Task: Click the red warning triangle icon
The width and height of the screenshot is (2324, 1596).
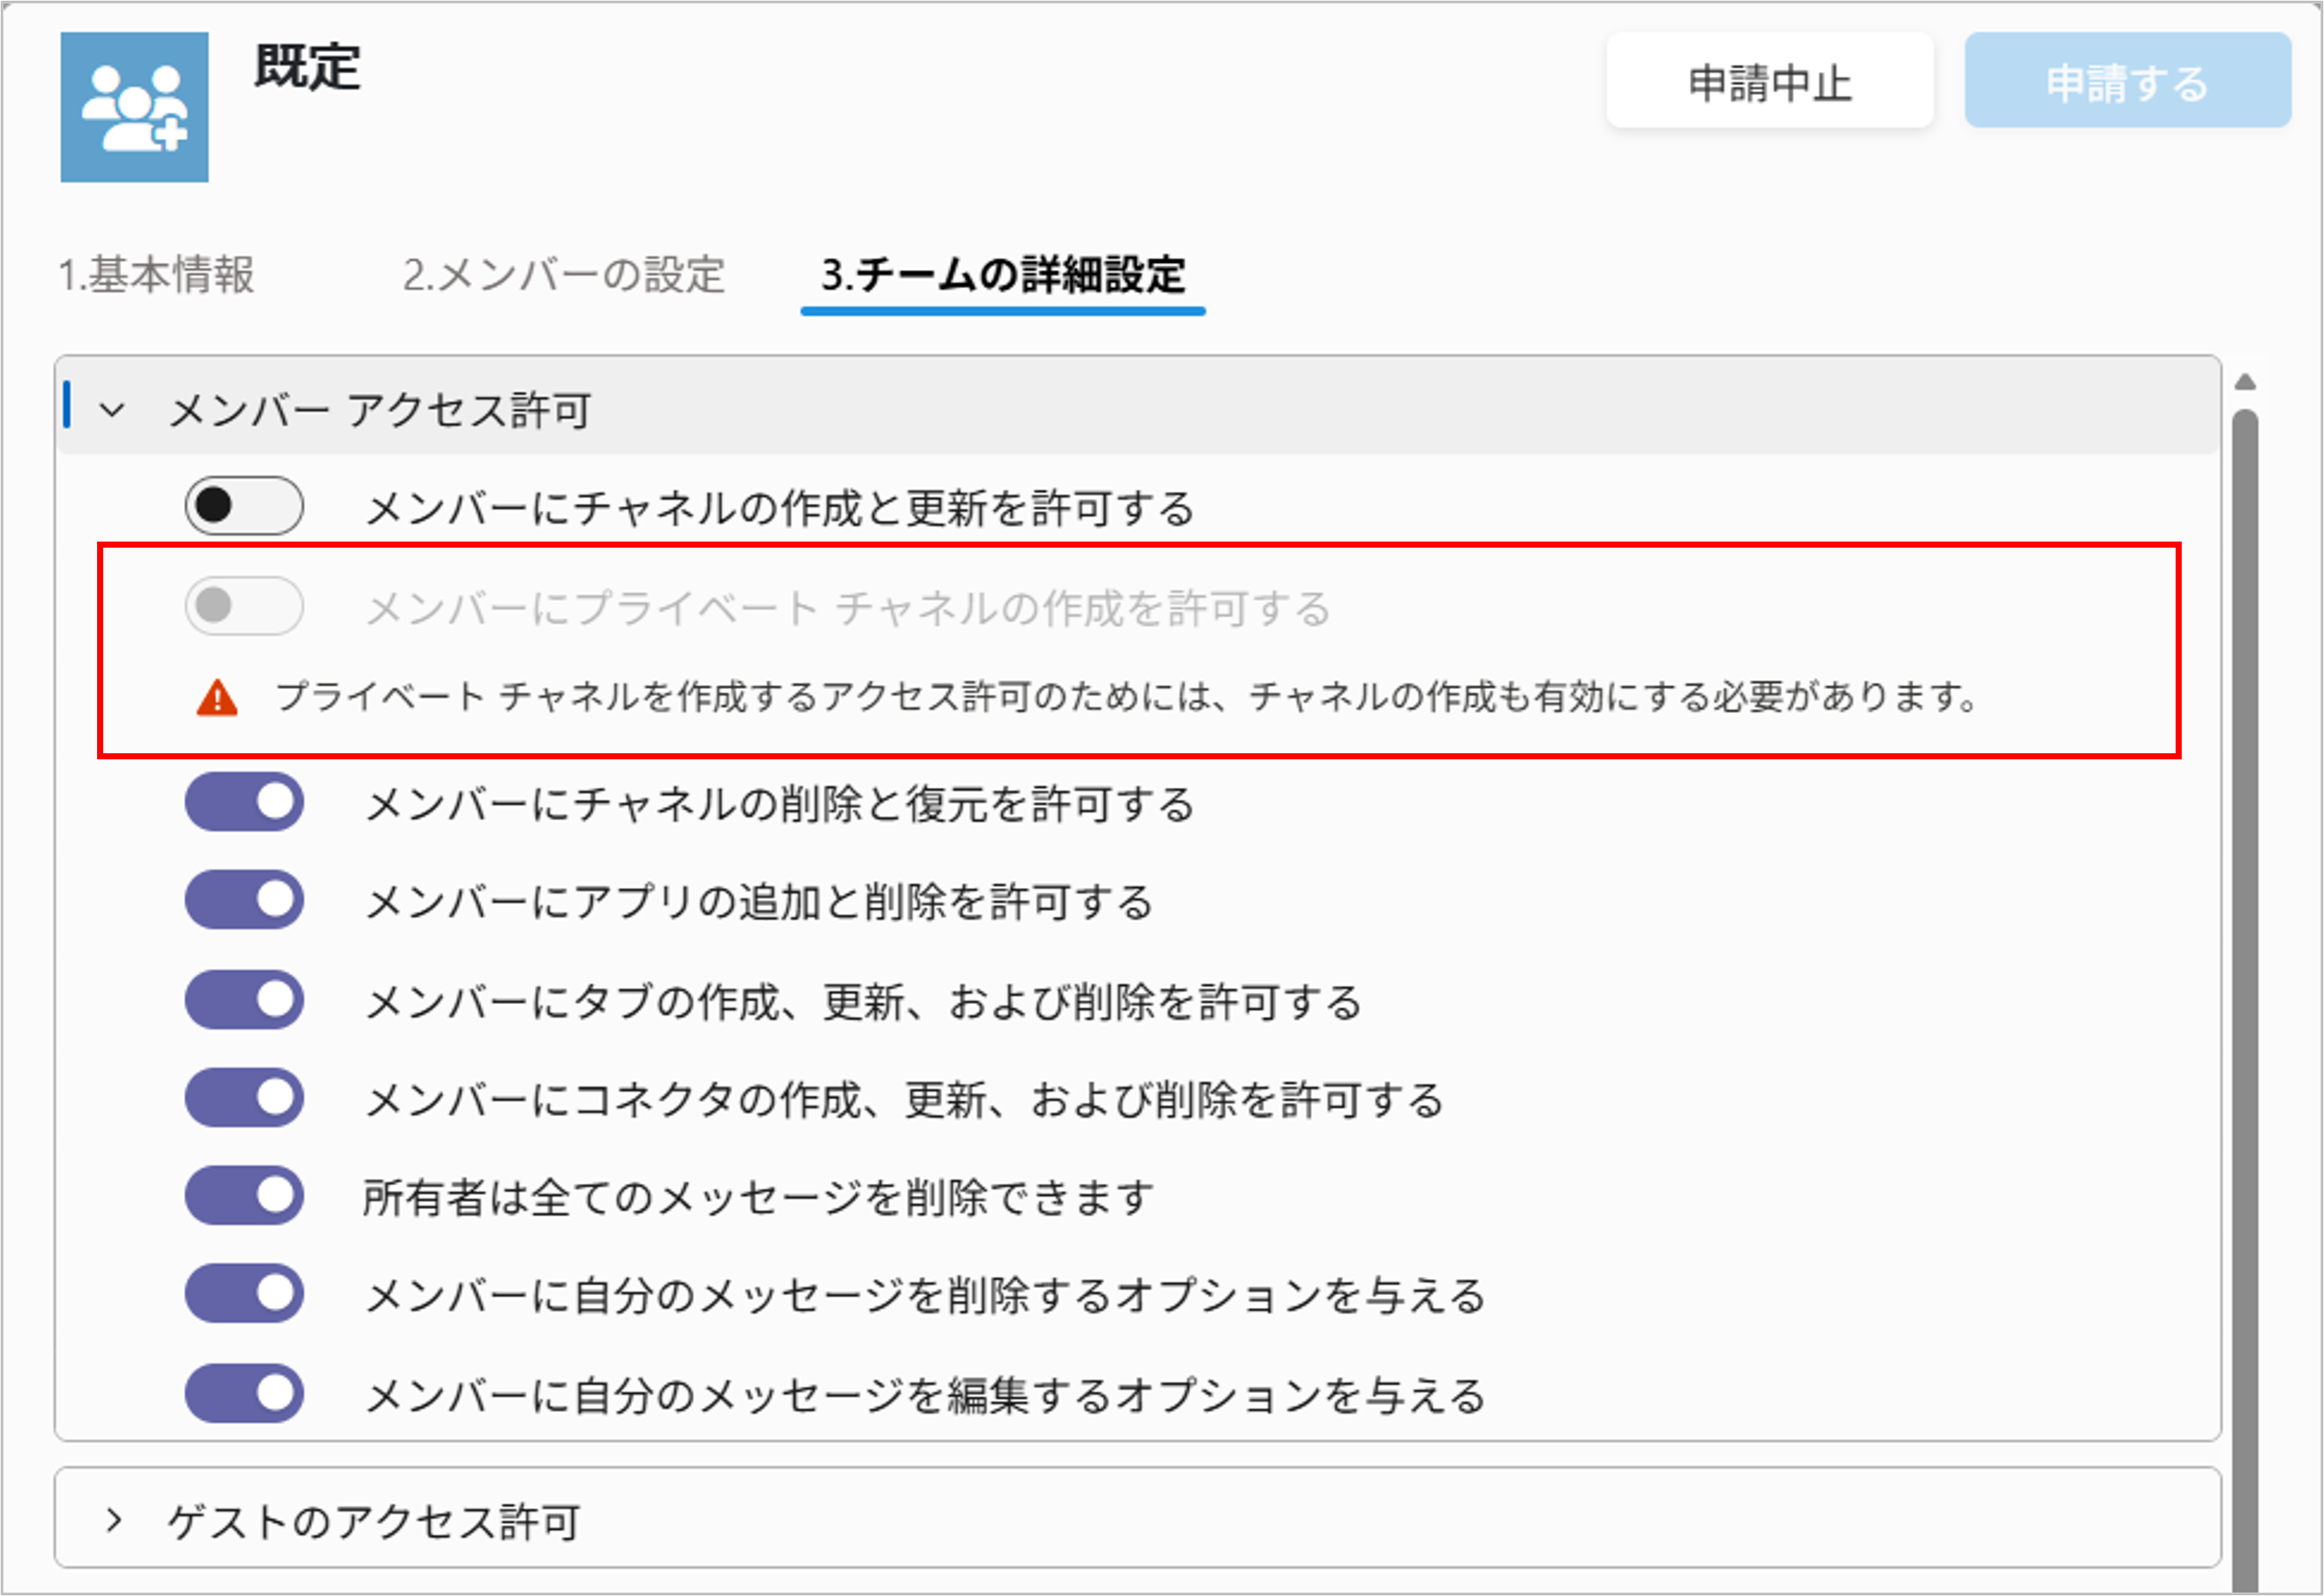Action: (217, 698)
